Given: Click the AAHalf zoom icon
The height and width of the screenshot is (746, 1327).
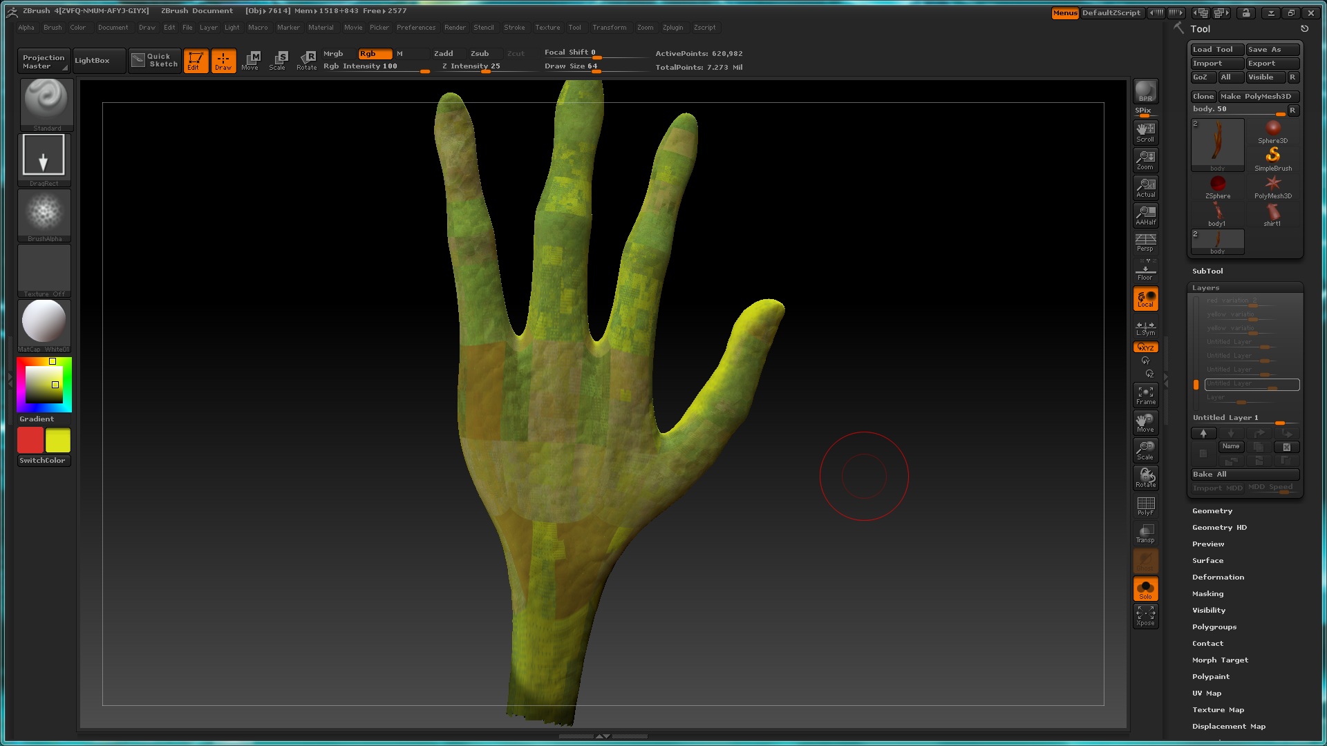Looking at the screenshot, I should [x=1145, y=215].
